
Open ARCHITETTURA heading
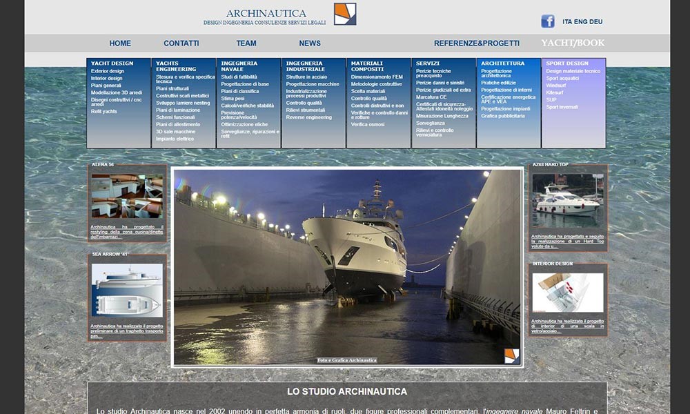[502, 63]
